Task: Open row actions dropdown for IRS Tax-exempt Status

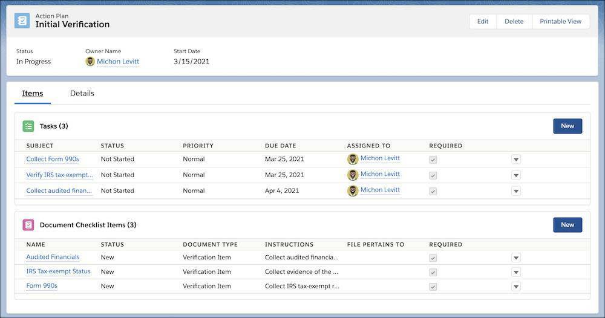Action: click(516, 272)
